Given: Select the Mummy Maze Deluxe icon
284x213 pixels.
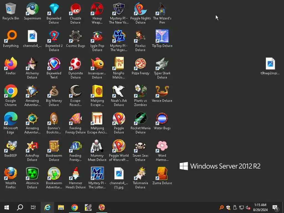Looking at the screenshot, I should 97,151.
